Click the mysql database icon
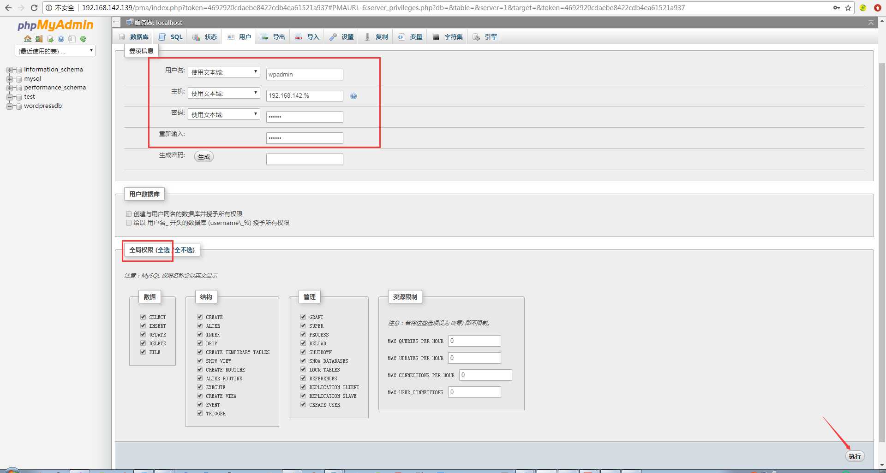886x473 pixels. [x=19, y=79]
